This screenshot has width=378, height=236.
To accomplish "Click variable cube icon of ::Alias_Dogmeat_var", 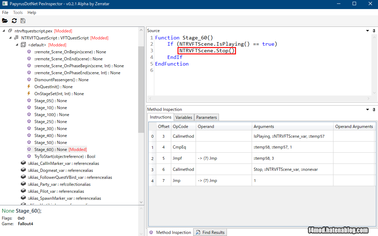I will click(x=23, y=170).
